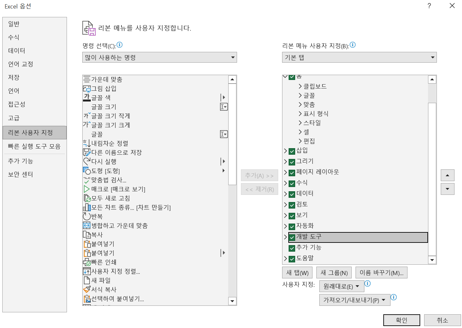Screen dimensions: 462x328
Task: Click the 새 그룹 button
Action: pos(334,273)
